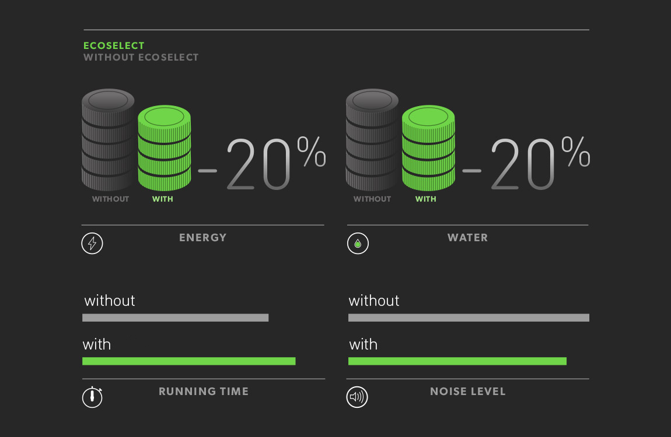Click the NOISE LEVEL heading text
This screenshot has height=437, width=671.
click(x=468, y=392)
